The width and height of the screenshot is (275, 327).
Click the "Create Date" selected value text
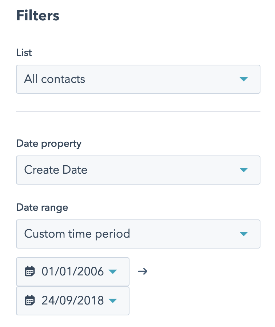tap(56, 170)
